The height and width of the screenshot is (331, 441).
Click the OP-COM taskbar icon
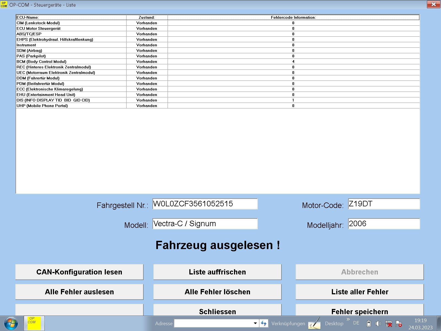pyautogui.click(x=34, y=323)
